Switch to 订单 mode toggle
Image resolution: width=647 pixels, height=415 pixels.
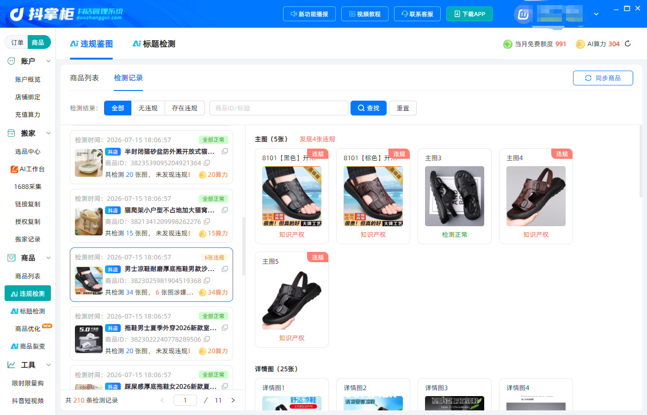tap(17, 42)
